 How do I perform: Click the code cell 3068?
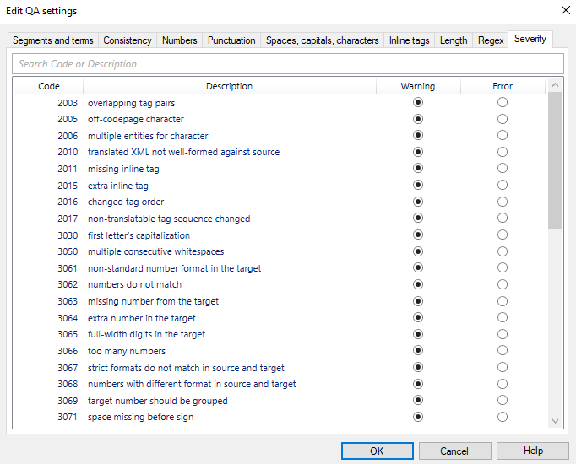click(x=68, y=384)
